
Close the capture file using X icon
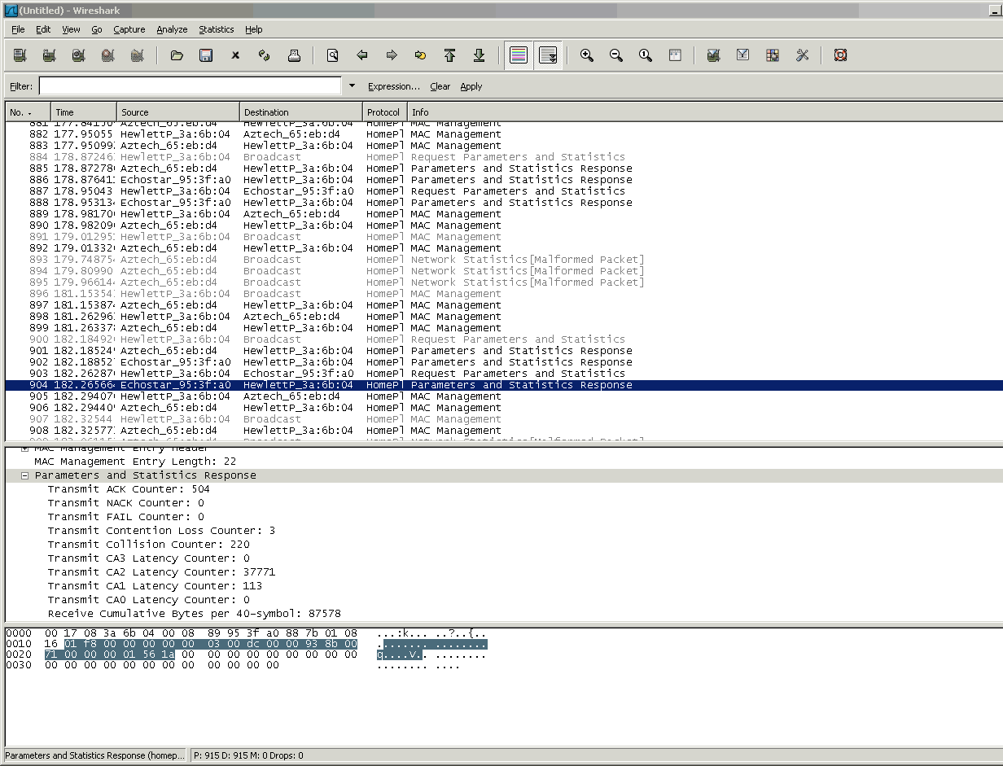(x=235, y=55)
